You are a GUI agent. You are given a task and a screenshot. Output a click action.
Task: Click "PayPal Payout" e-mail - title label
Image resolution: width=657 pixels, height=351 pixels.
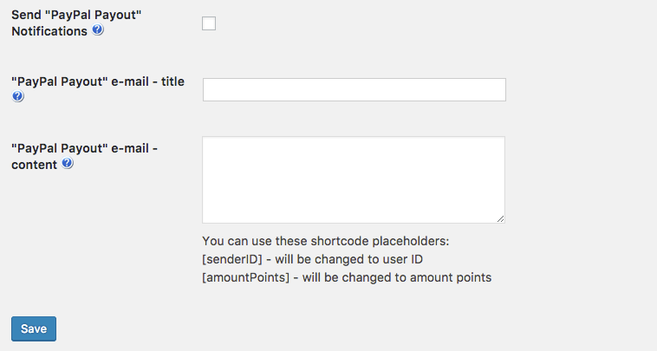tap(97, 81)
